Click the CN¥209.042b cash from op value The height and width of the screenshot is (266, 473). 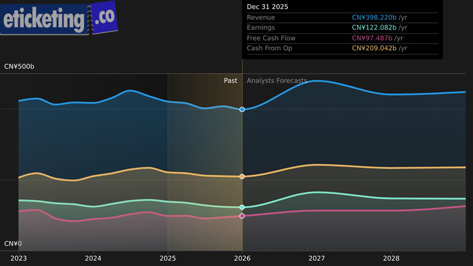(374, 48)
